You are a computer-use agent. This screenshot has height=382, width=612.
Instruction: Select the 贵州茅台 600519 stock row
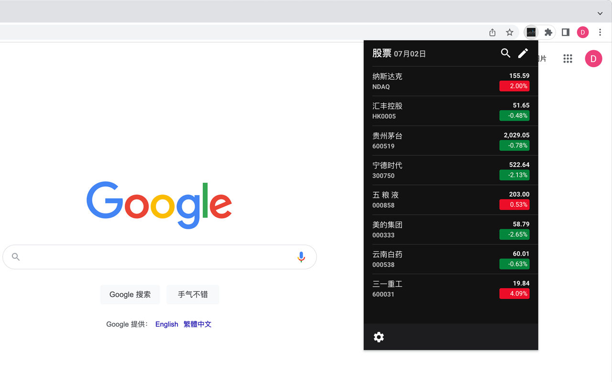[x=451, y=140]
